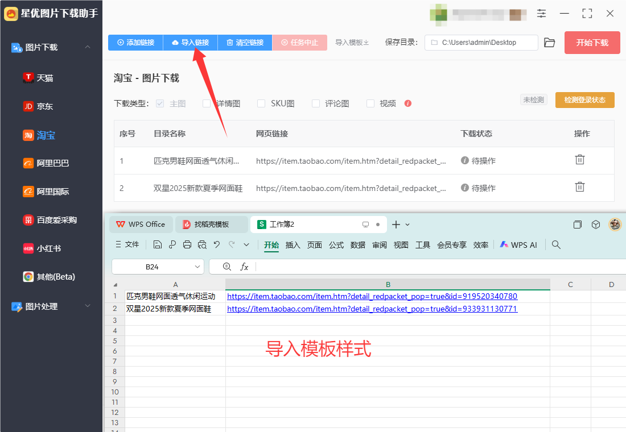Open the Alibaba International (阿里国际) section
Viewport: 626px width, 432px height.
tap(46, 192)
